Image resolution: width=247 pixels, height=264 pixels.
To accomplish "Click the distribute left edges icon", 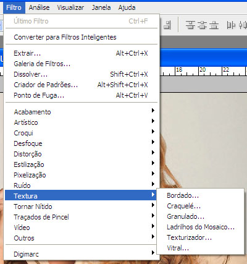I will pyautogui.click(x=231, y=25).
